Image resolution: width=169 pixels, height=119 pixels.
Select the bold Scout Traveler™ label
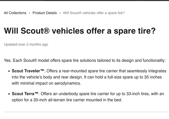28,71
